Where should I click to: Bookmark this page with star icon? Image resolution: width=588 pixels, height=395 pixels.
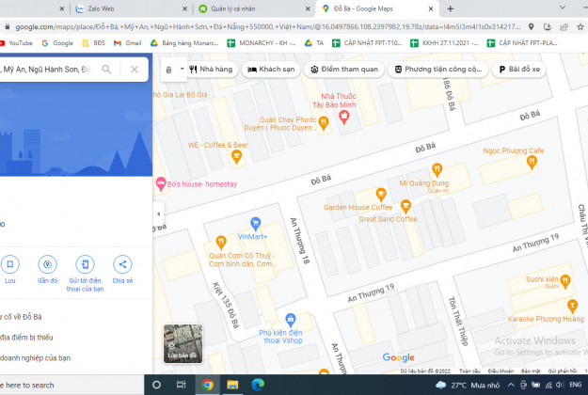[x=580, y=26]
